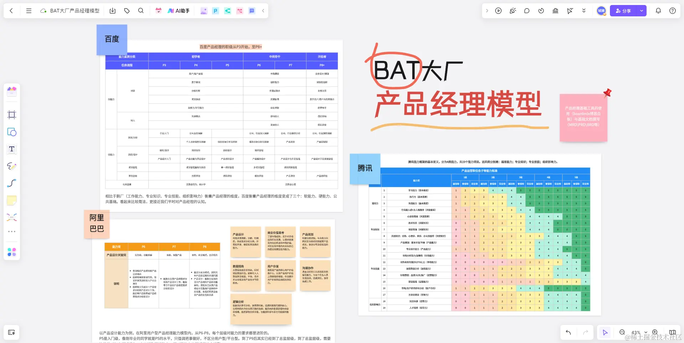Open the help menu
684x343 pixels.
click(673, 11)
